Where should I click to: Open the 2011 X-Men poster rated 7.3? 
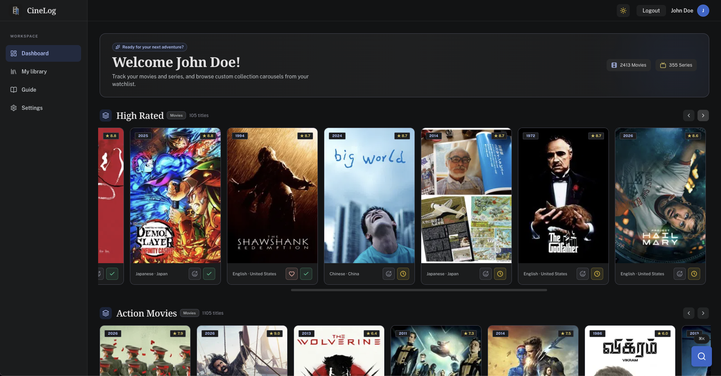pos(436,351)
